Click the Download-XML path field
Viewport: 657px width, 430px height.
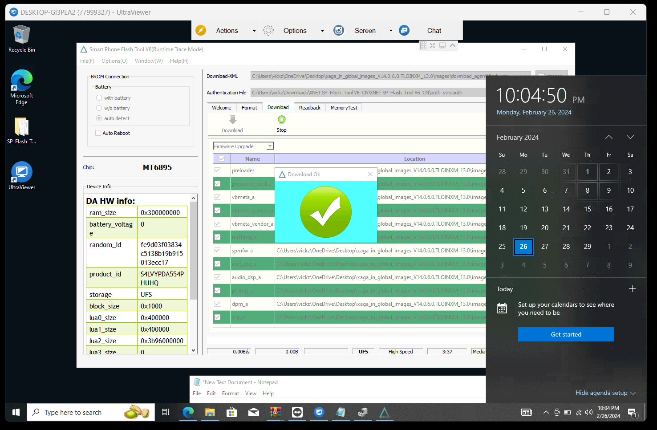tap(390, 76)
